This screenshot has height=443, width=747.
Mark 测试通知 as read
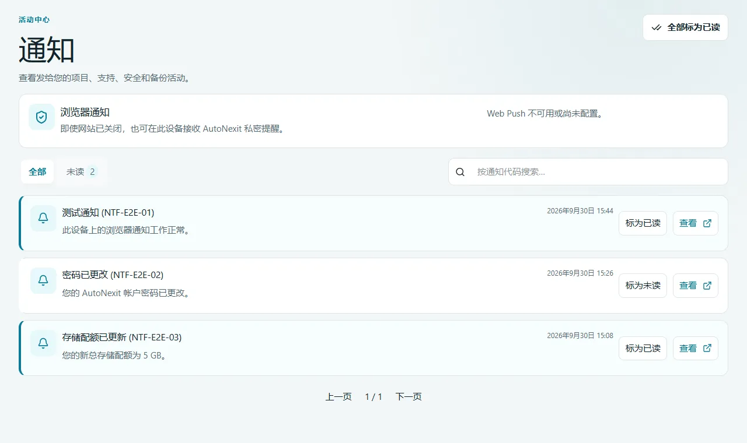pos(643,223)
